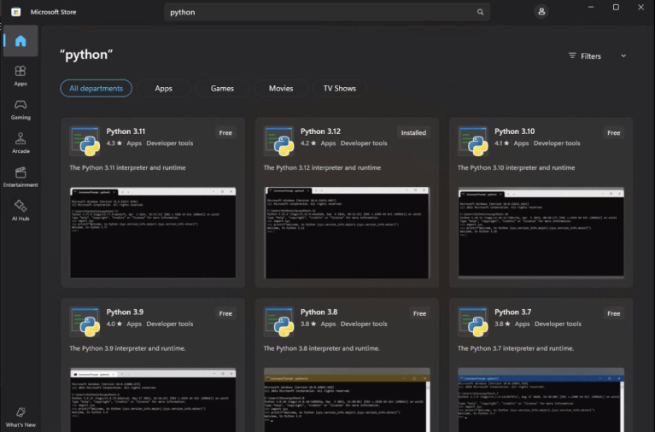Click the Python 3.9 title text
Screen dimensions: 655x432
[125, 312]
